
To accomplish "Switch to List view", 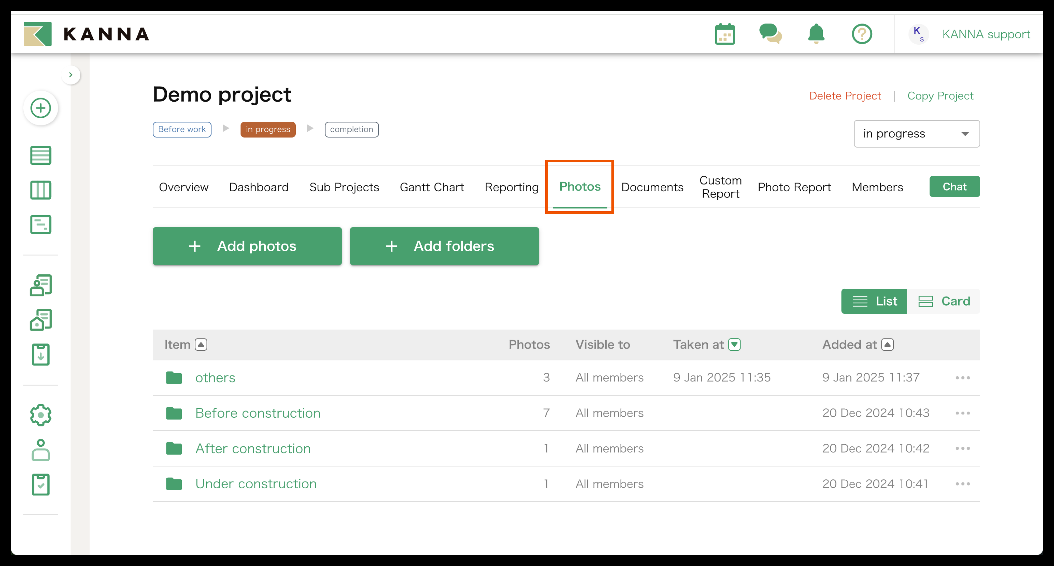I will 874,301.
